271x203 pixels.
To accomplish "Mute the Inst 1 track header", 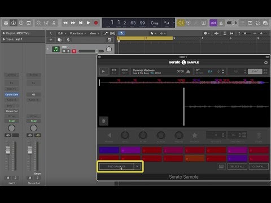I will pos(64,51).
